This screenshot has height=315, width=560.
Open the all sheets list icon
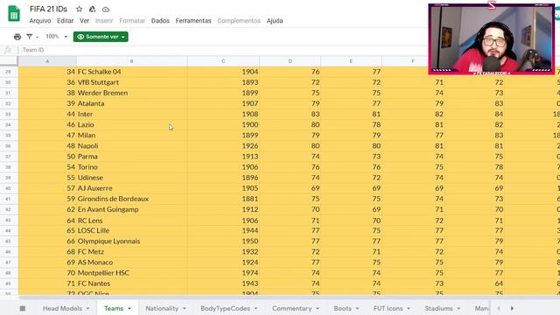[x=22, y=308]
